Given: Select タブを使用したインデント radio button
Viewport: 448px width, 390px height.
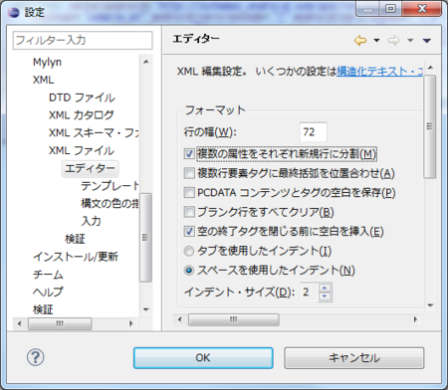Looking at the screenshot, I should (189, 251).
